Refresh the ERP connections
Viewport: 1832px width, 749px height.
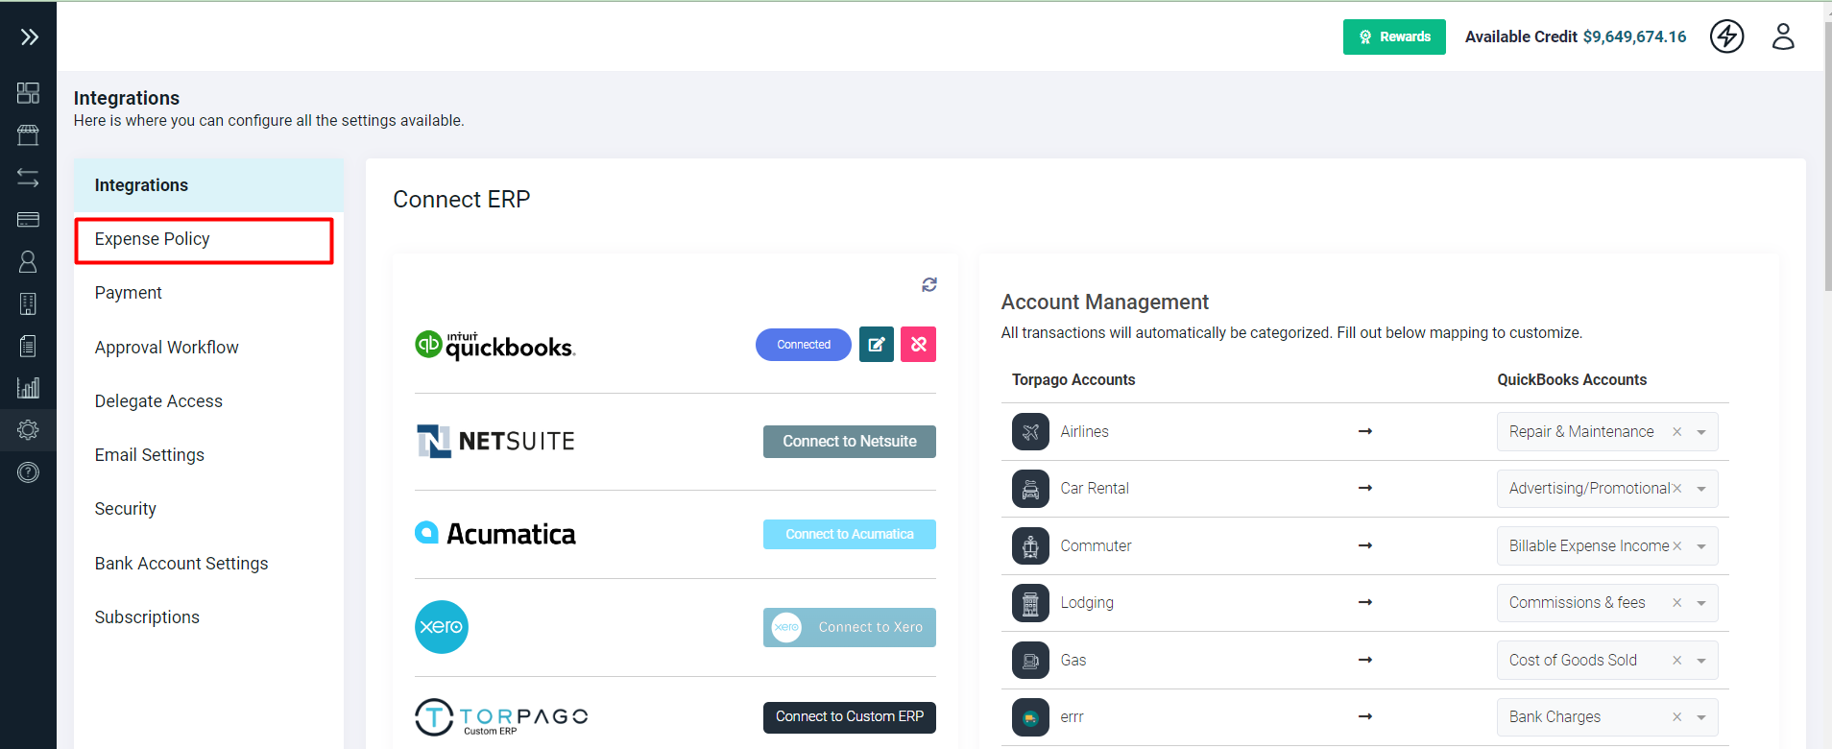(x=928, y=284)
